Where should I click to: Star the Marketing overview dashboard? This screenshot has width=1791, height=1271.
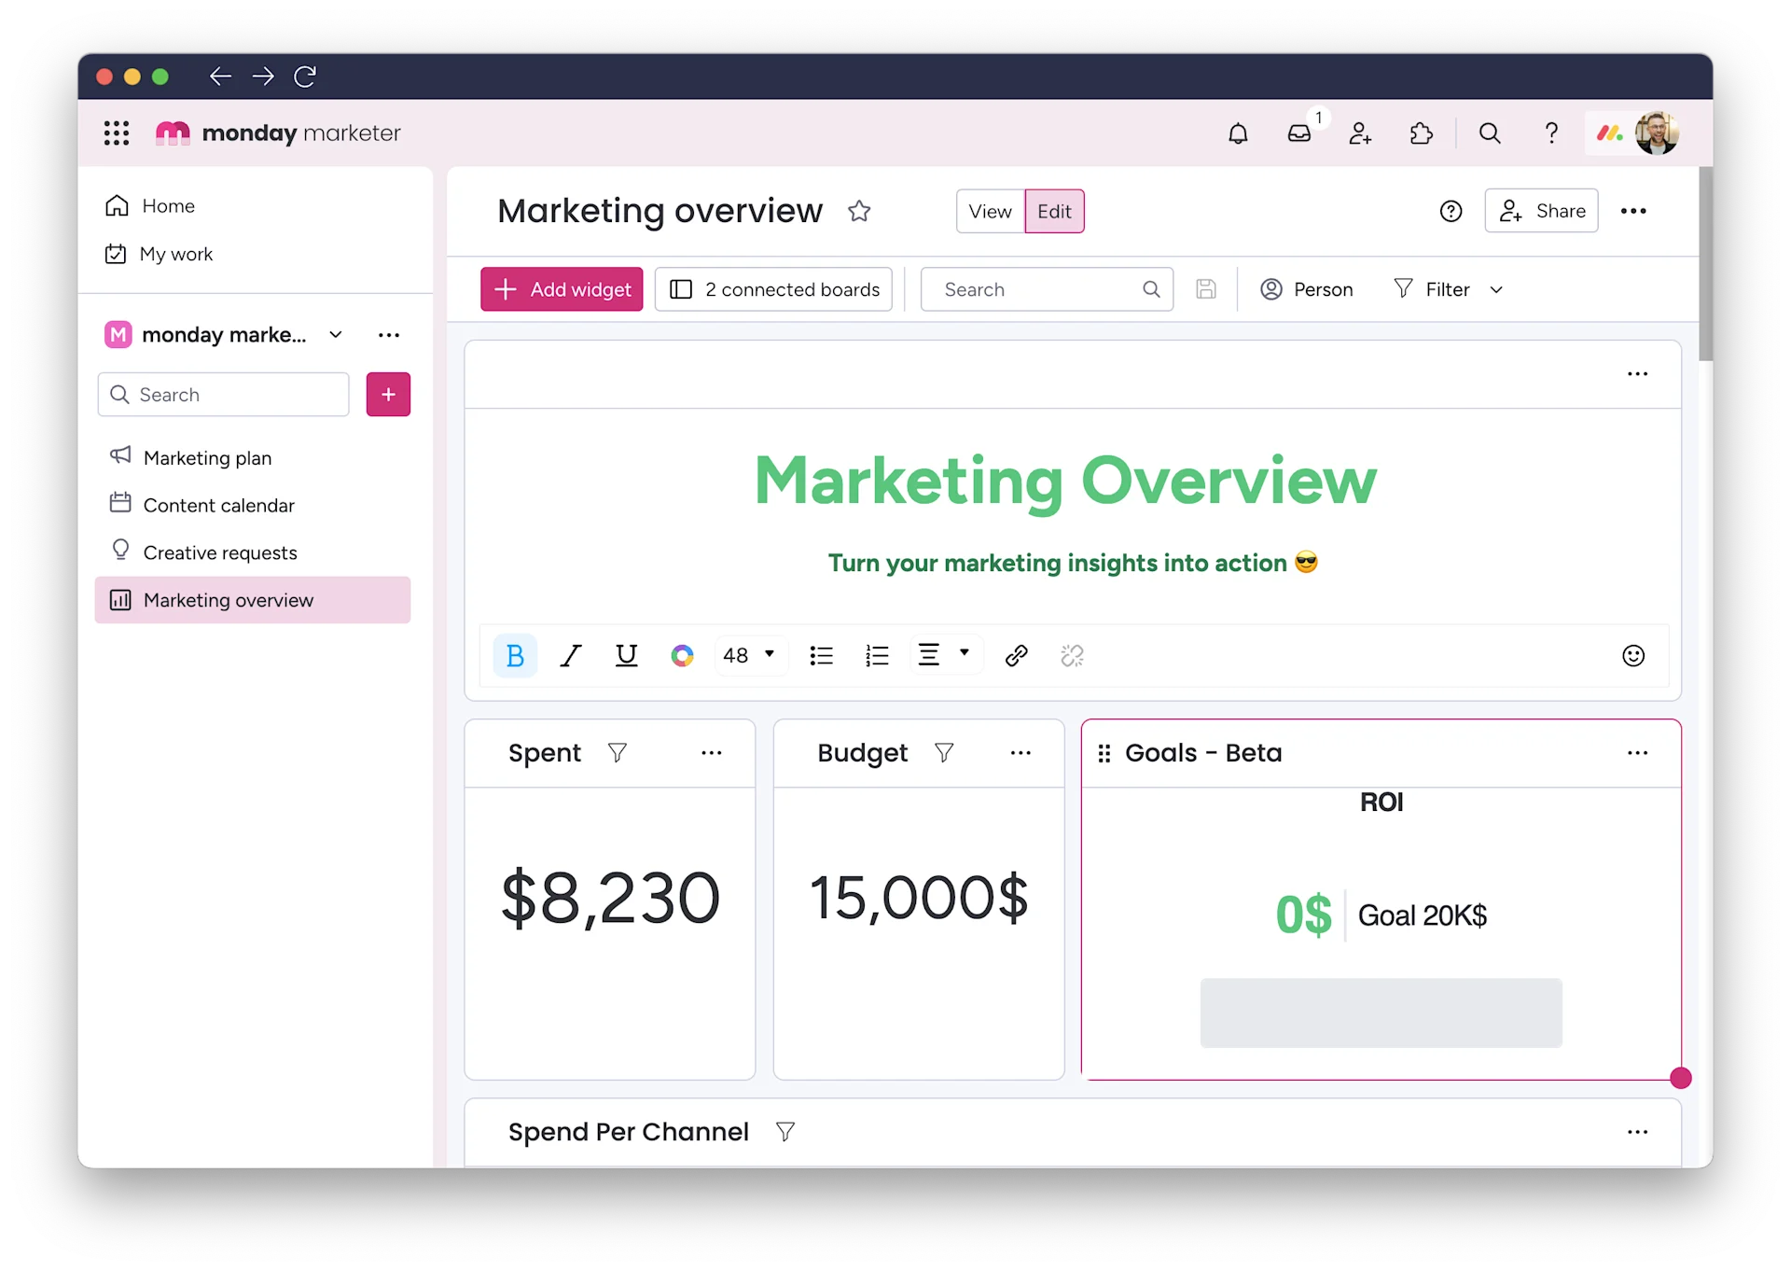pos(859,211)
